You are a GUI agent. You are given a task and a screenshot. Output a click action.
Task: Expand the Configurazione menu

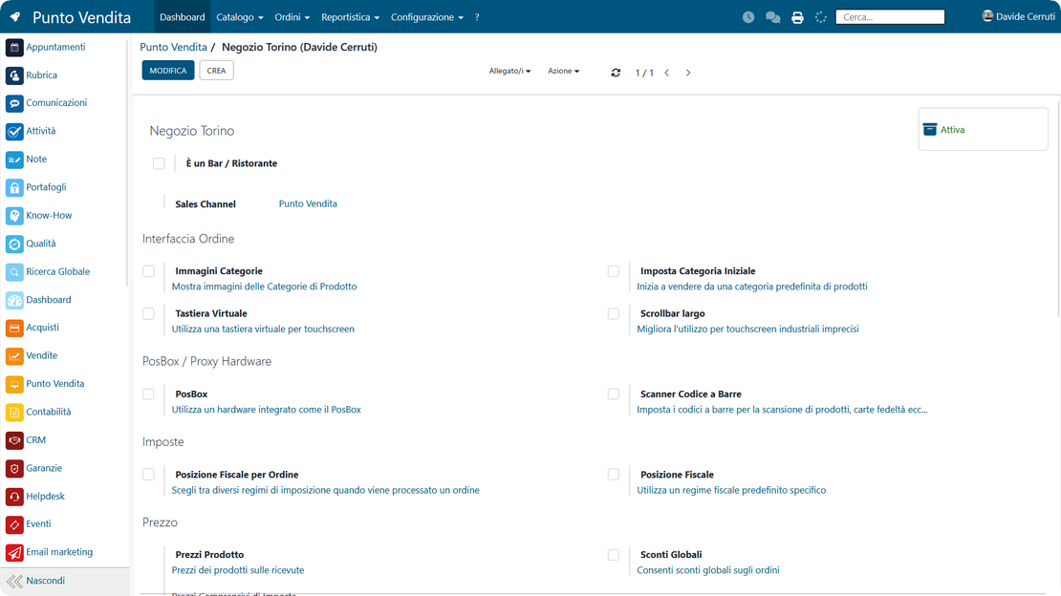[x=427, y=17]
